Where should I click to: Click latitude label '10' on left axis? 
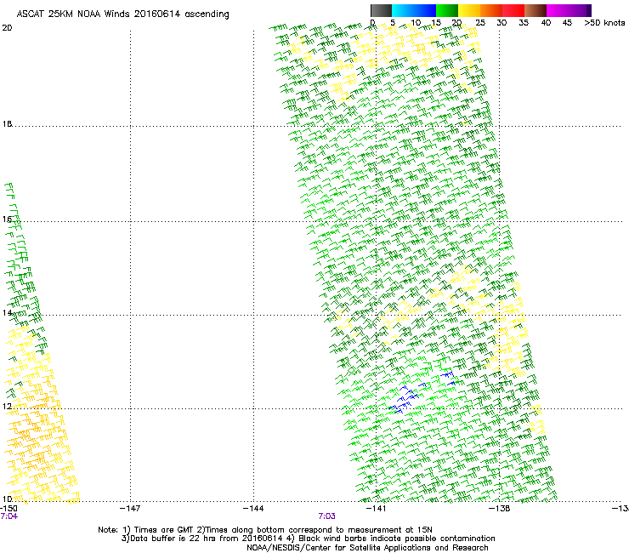[7, 499]
